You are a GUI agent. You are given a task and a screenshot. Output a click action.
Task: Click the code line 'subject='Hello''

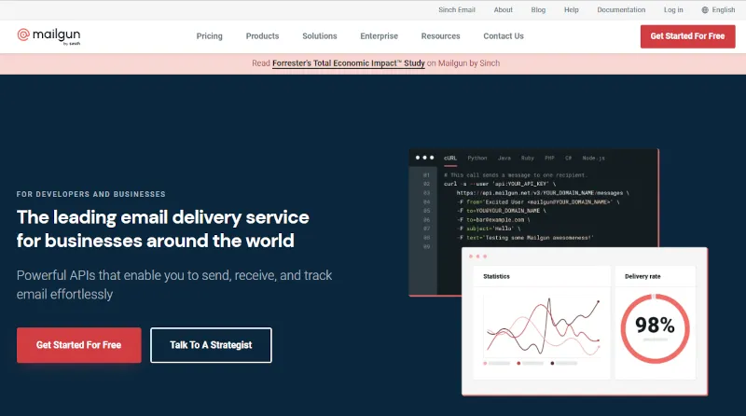point(489,229)
